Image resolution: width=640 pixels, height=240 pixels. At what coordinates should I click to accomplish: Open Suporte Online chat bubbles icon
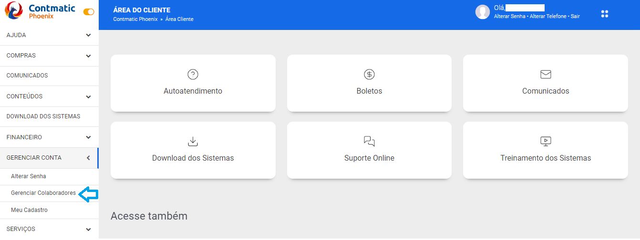[369, 141]
